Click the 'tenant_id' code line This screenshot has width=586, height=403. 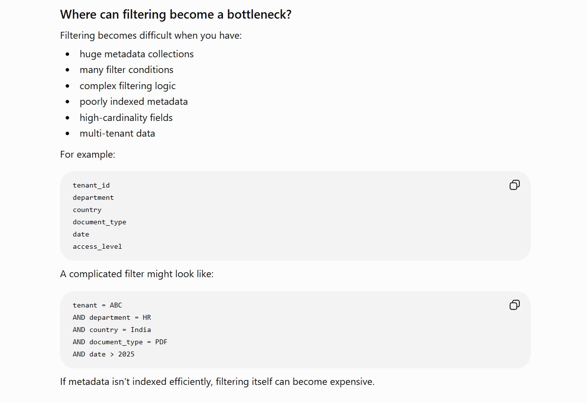point(91,185)
